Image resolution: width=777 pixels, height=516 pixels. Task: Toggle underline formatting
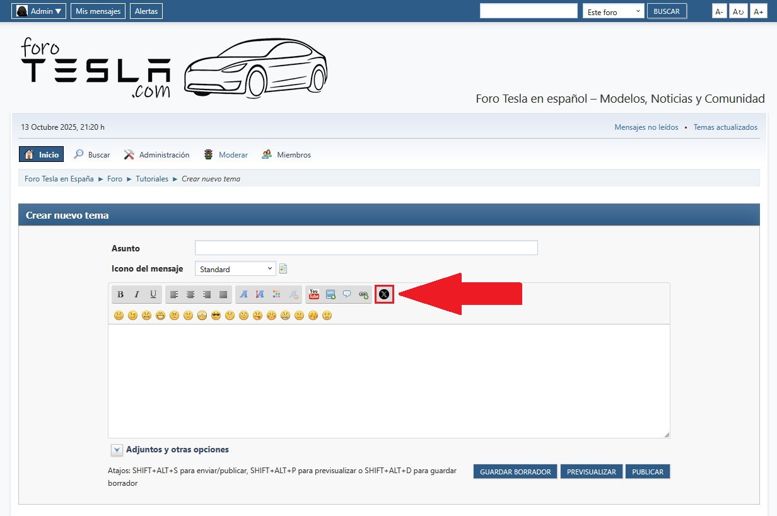153,294
